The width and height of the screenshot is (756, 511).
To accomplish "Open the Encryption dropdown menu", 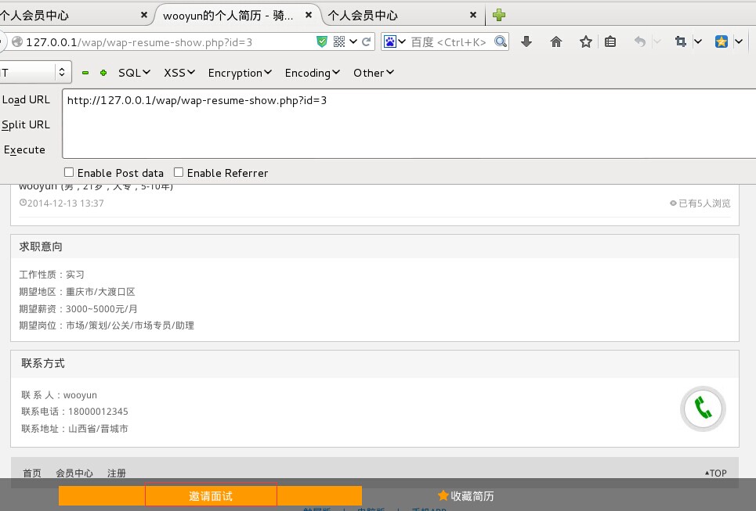I will coord(240,73).
